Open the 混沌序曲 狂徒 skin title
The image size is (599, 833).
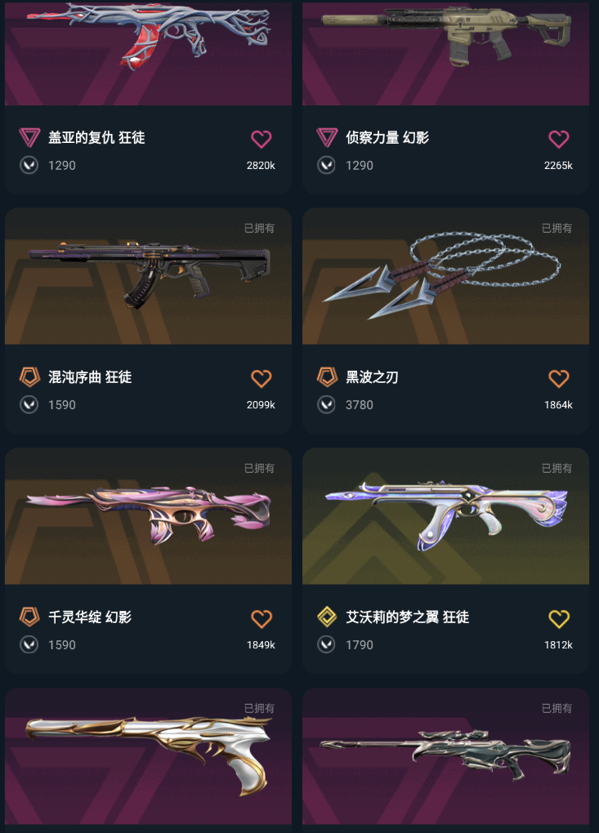90,377
